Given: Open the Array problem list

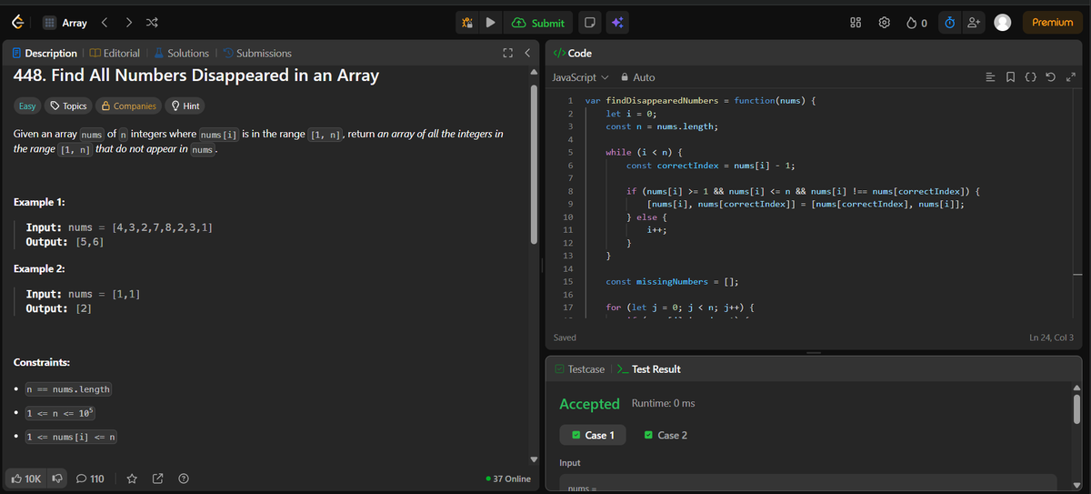Looking at the screenshot, I should (66, 23).
